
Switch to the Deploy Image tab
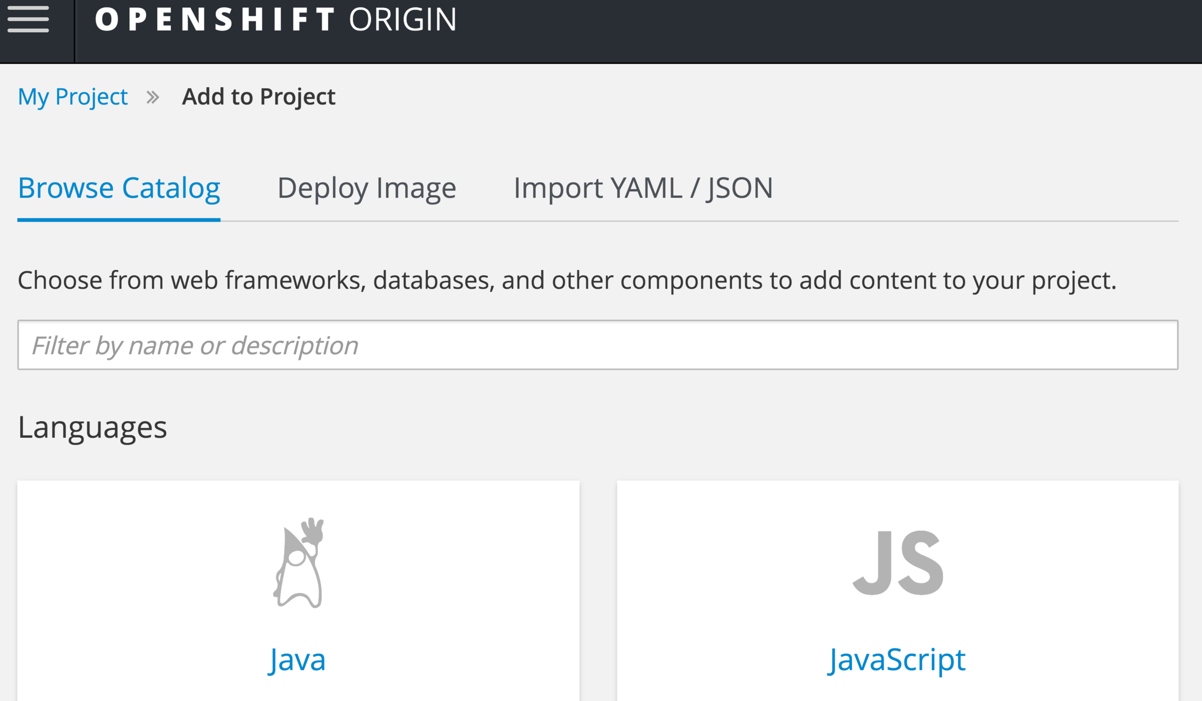[x=366, y=187]
